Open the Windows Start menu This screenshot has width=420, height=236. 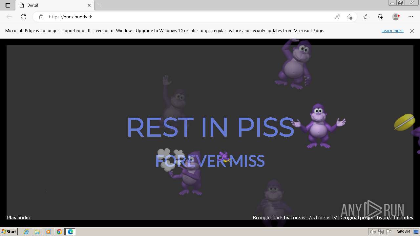point(9,232)
